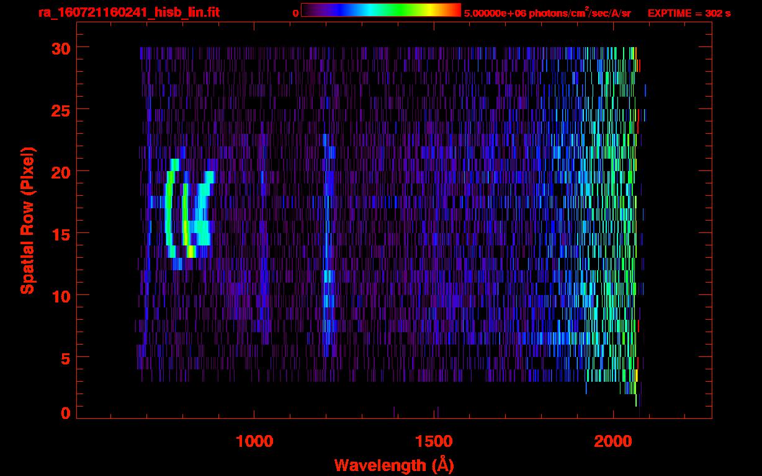Click the 1500 wavelength tick label
The width and height of the screenshot is (762, 476).
(x=433, y=441)
